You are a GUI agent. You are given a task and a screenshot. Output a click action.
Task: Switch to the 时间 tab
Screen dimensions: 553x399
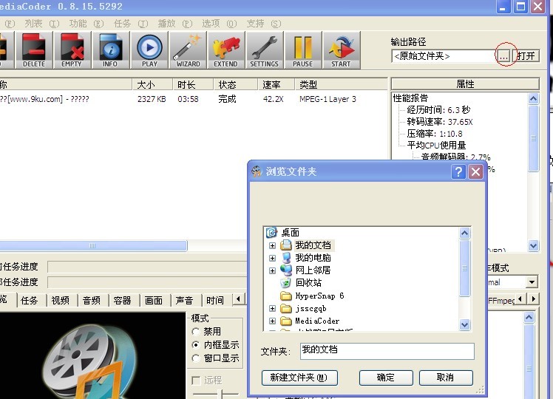(x=215, y=300)
